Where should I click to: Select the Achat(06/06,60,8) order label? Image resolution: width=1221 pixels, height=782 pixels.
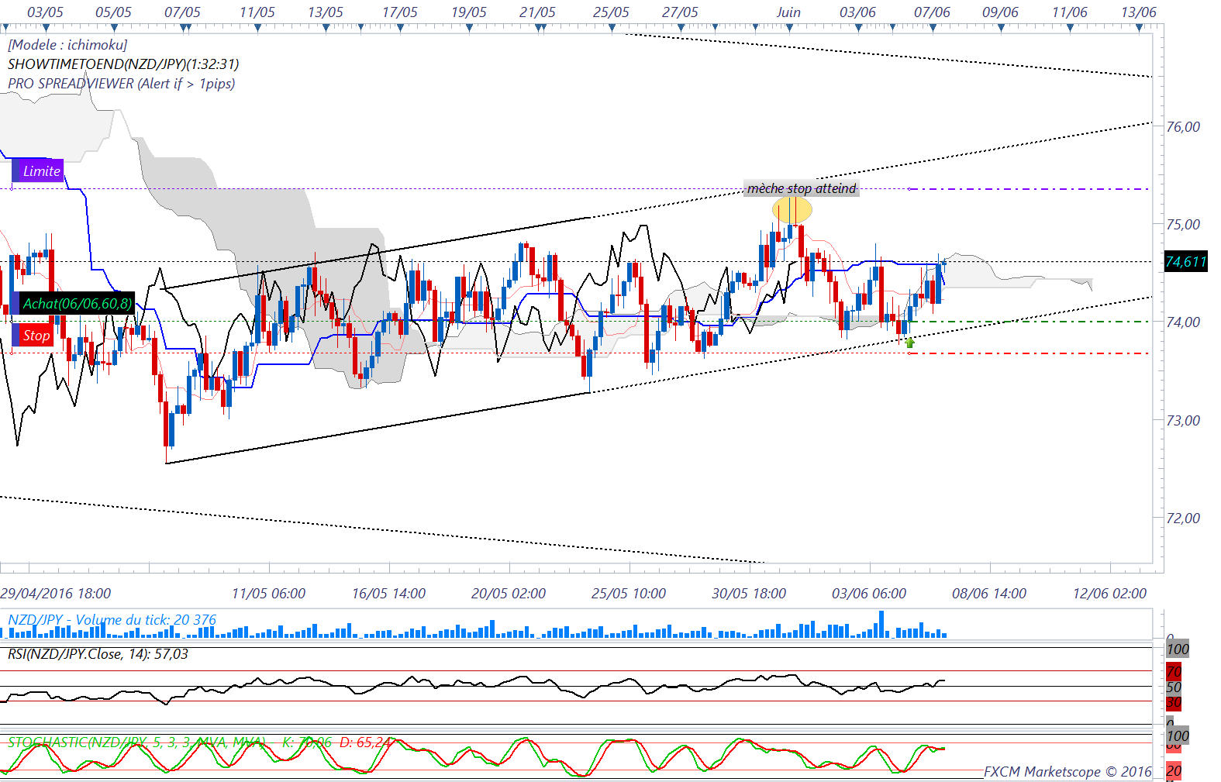coord(76,303)
